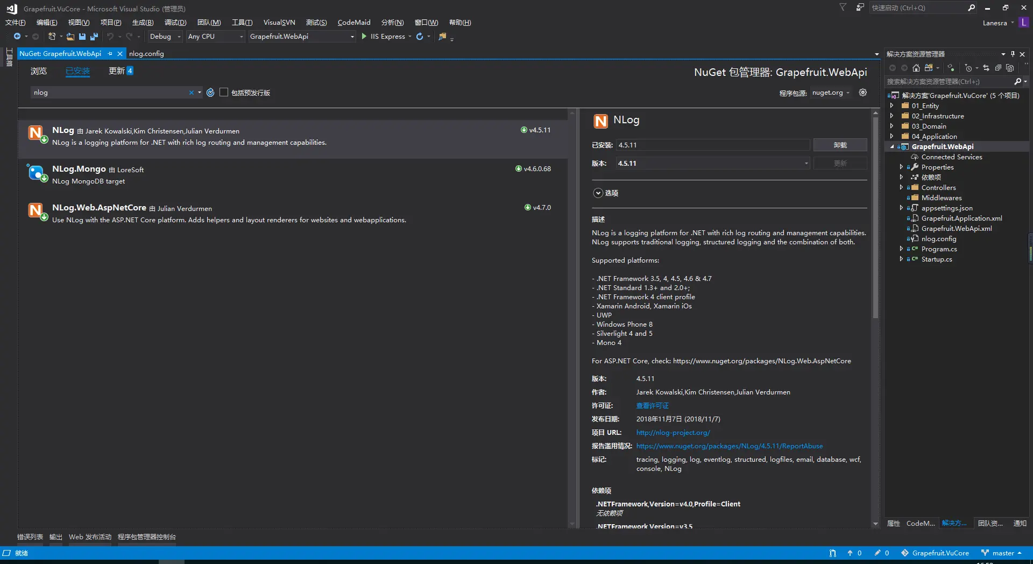Open the 文件(F) menu

coord(16,22)
